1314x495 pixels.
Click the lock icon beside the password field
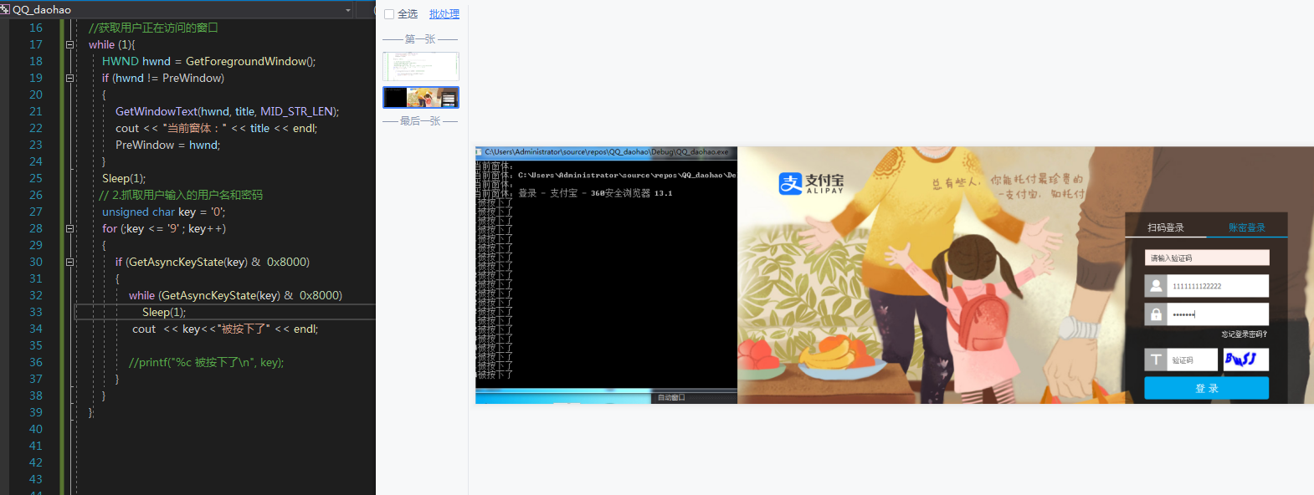1156,314
